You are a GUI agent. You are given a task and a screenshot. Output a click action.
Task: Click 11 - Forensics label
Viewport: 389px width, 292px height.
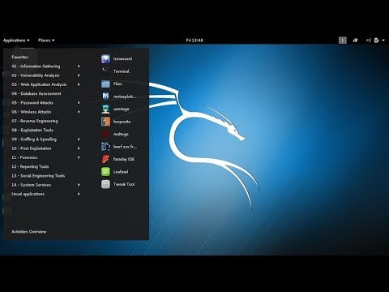pyautogui.click(x=24, y=157)
